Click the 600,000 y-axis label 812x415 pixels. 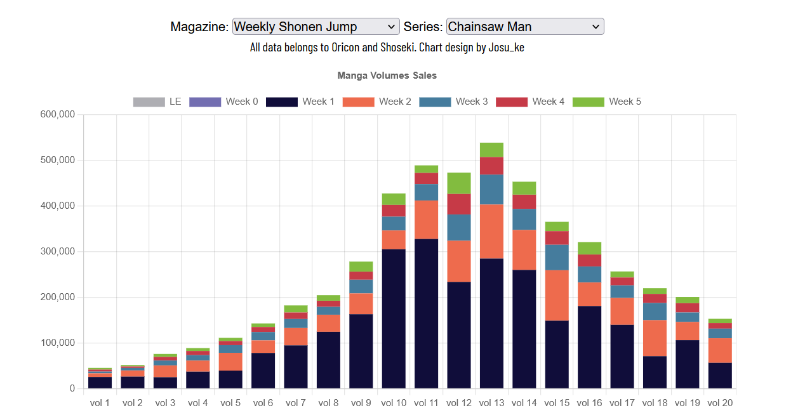(x=58, y=115)
